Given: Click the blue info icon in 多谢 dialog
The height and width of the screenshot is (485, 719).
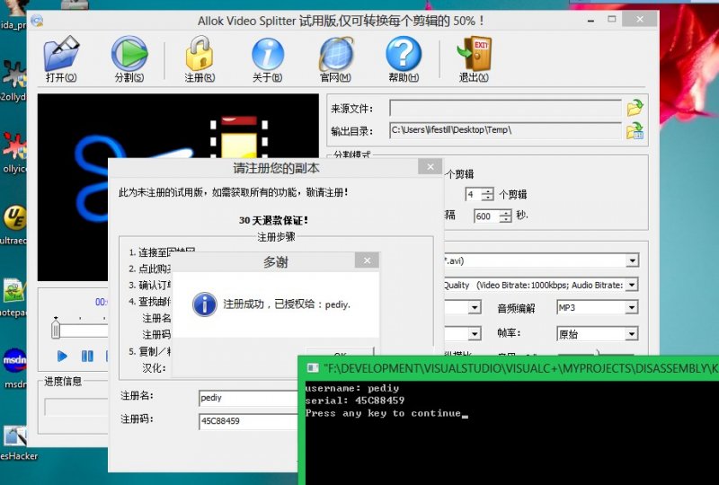Looking at the screenshot, I should [x=205, y=304].
